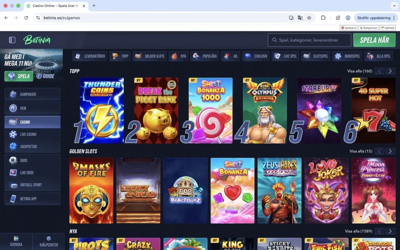Advance the TOPP carousel with the right arrow
The image size is (400, 250).
390,71
